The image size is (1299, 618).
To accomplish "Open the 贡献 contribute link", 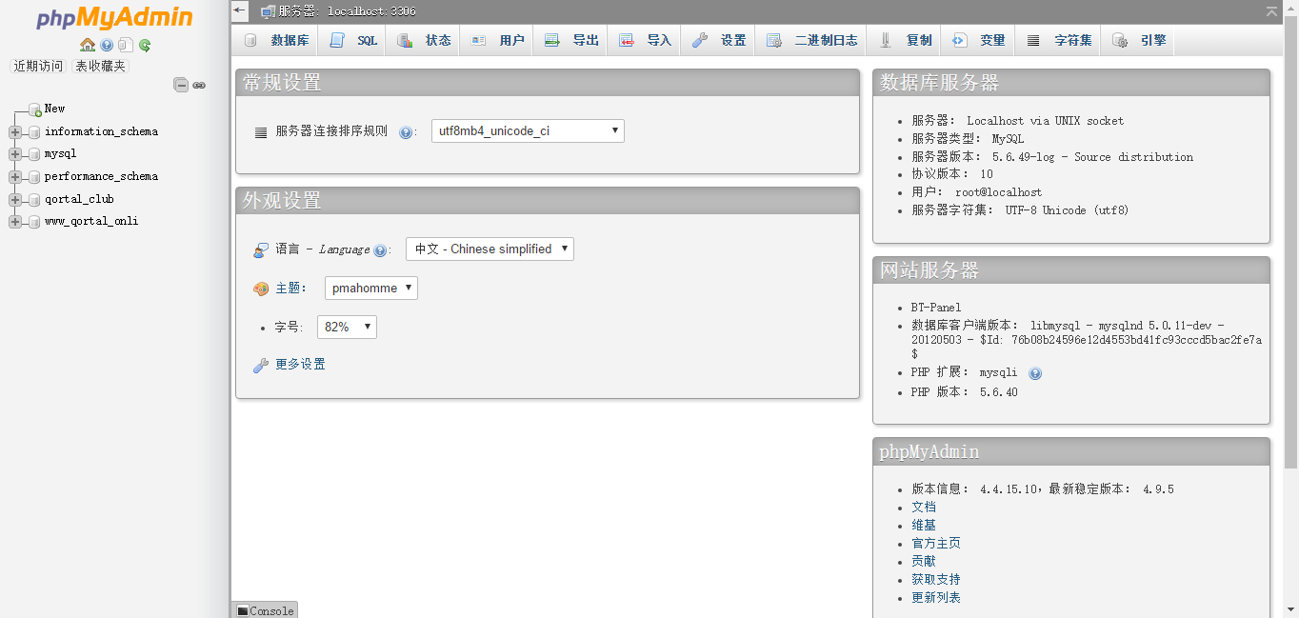I will coord(924,561).
